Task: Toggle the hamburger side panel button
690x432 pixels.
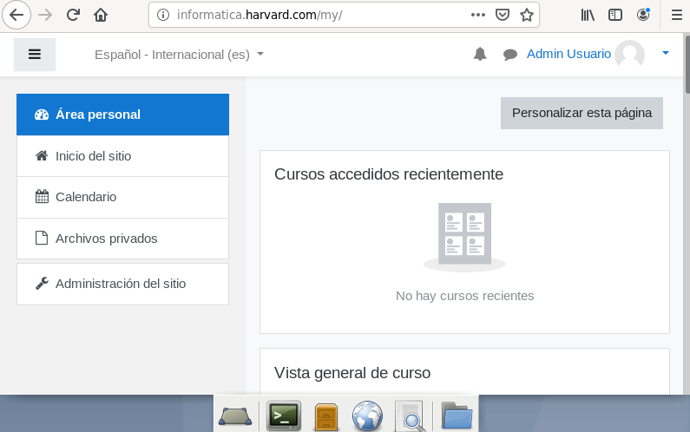Action: pyautogui.click(x=35, y=55)
